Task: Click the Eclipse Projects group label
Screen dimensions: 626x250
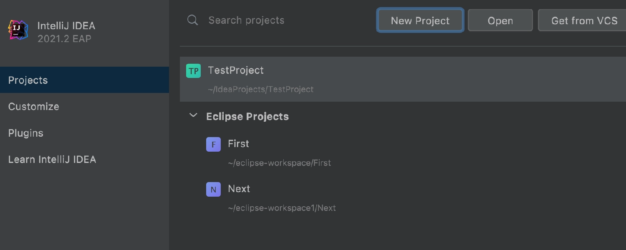Action: pos(247,116)
